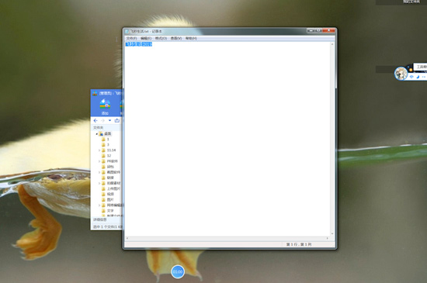Click the forward arrow in archive manager

coord(102,120)
